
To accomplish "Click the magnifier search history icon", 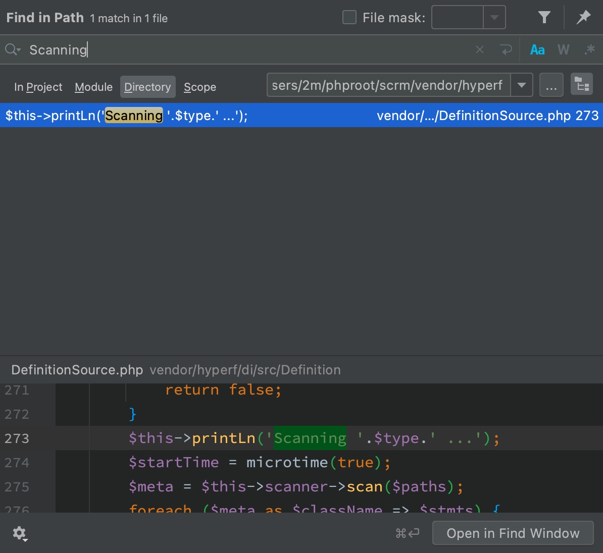I will (x=13, y=49).
